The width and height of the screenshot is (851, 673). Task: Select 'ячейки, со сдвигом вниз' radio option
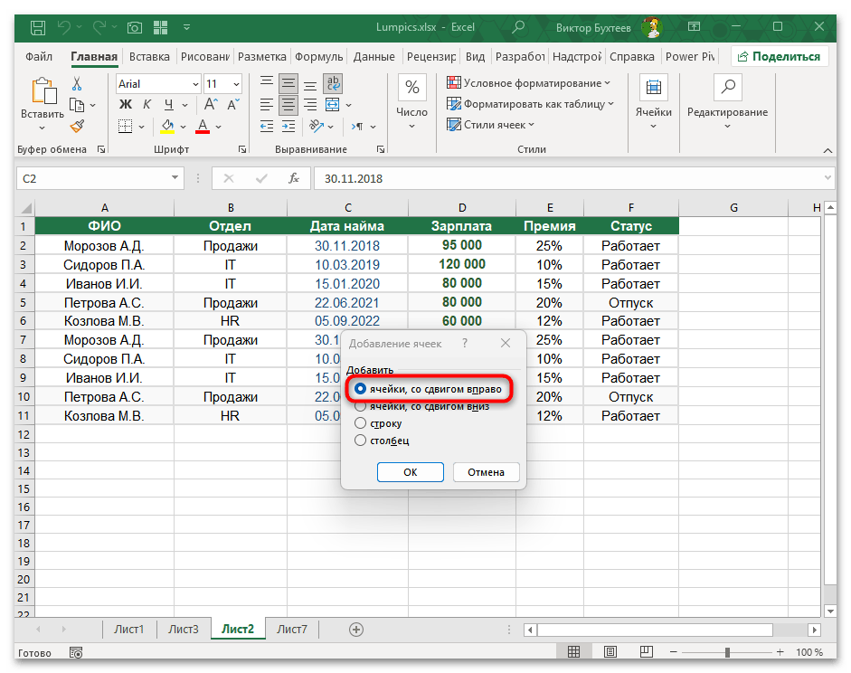coord(361,406)
